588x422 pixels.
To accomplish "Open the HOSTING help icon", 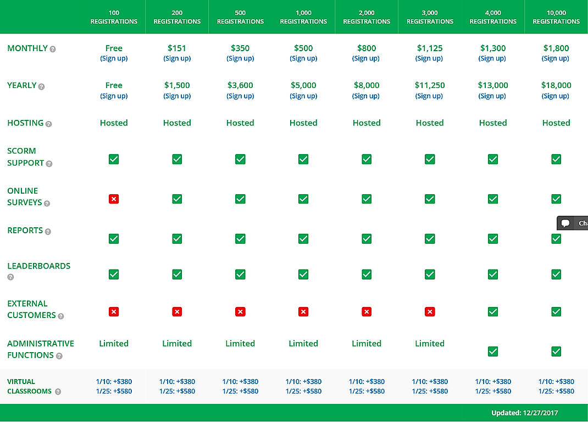I will pyautogui.click(x=49, y=124).
